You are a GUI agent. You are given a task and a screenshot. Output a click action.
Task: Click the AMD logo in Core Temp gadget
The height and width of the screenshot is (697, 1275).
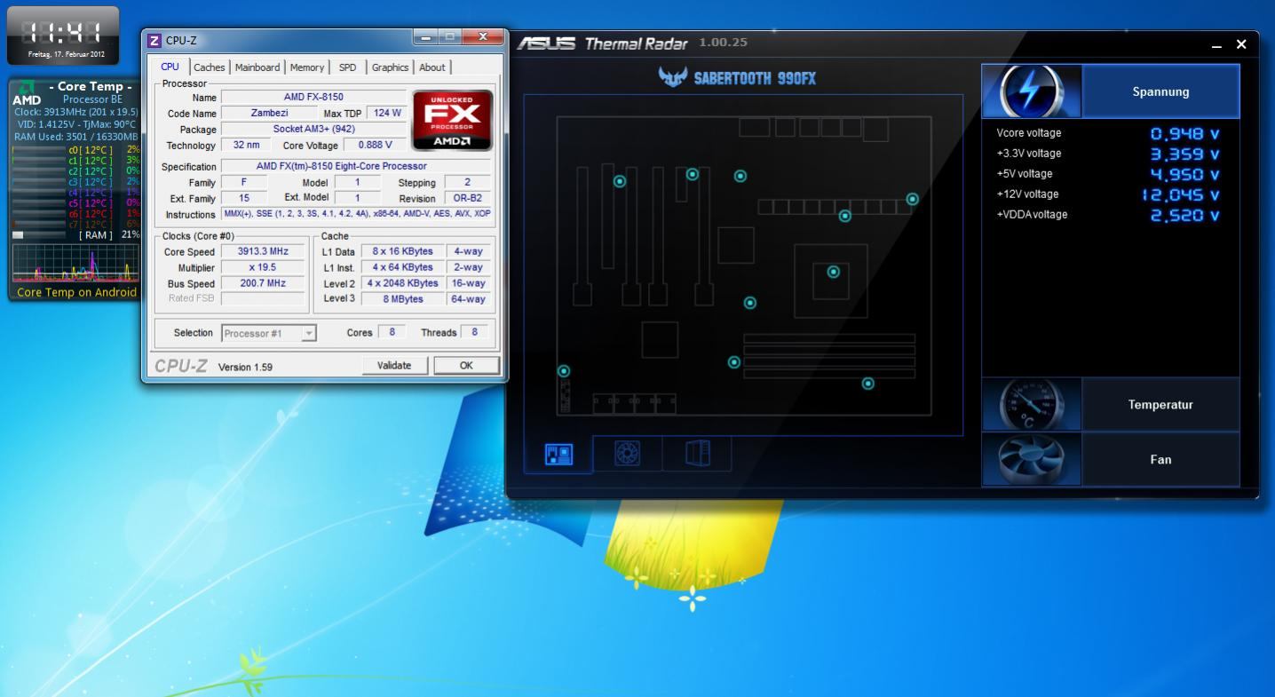[x=27, y=92]
